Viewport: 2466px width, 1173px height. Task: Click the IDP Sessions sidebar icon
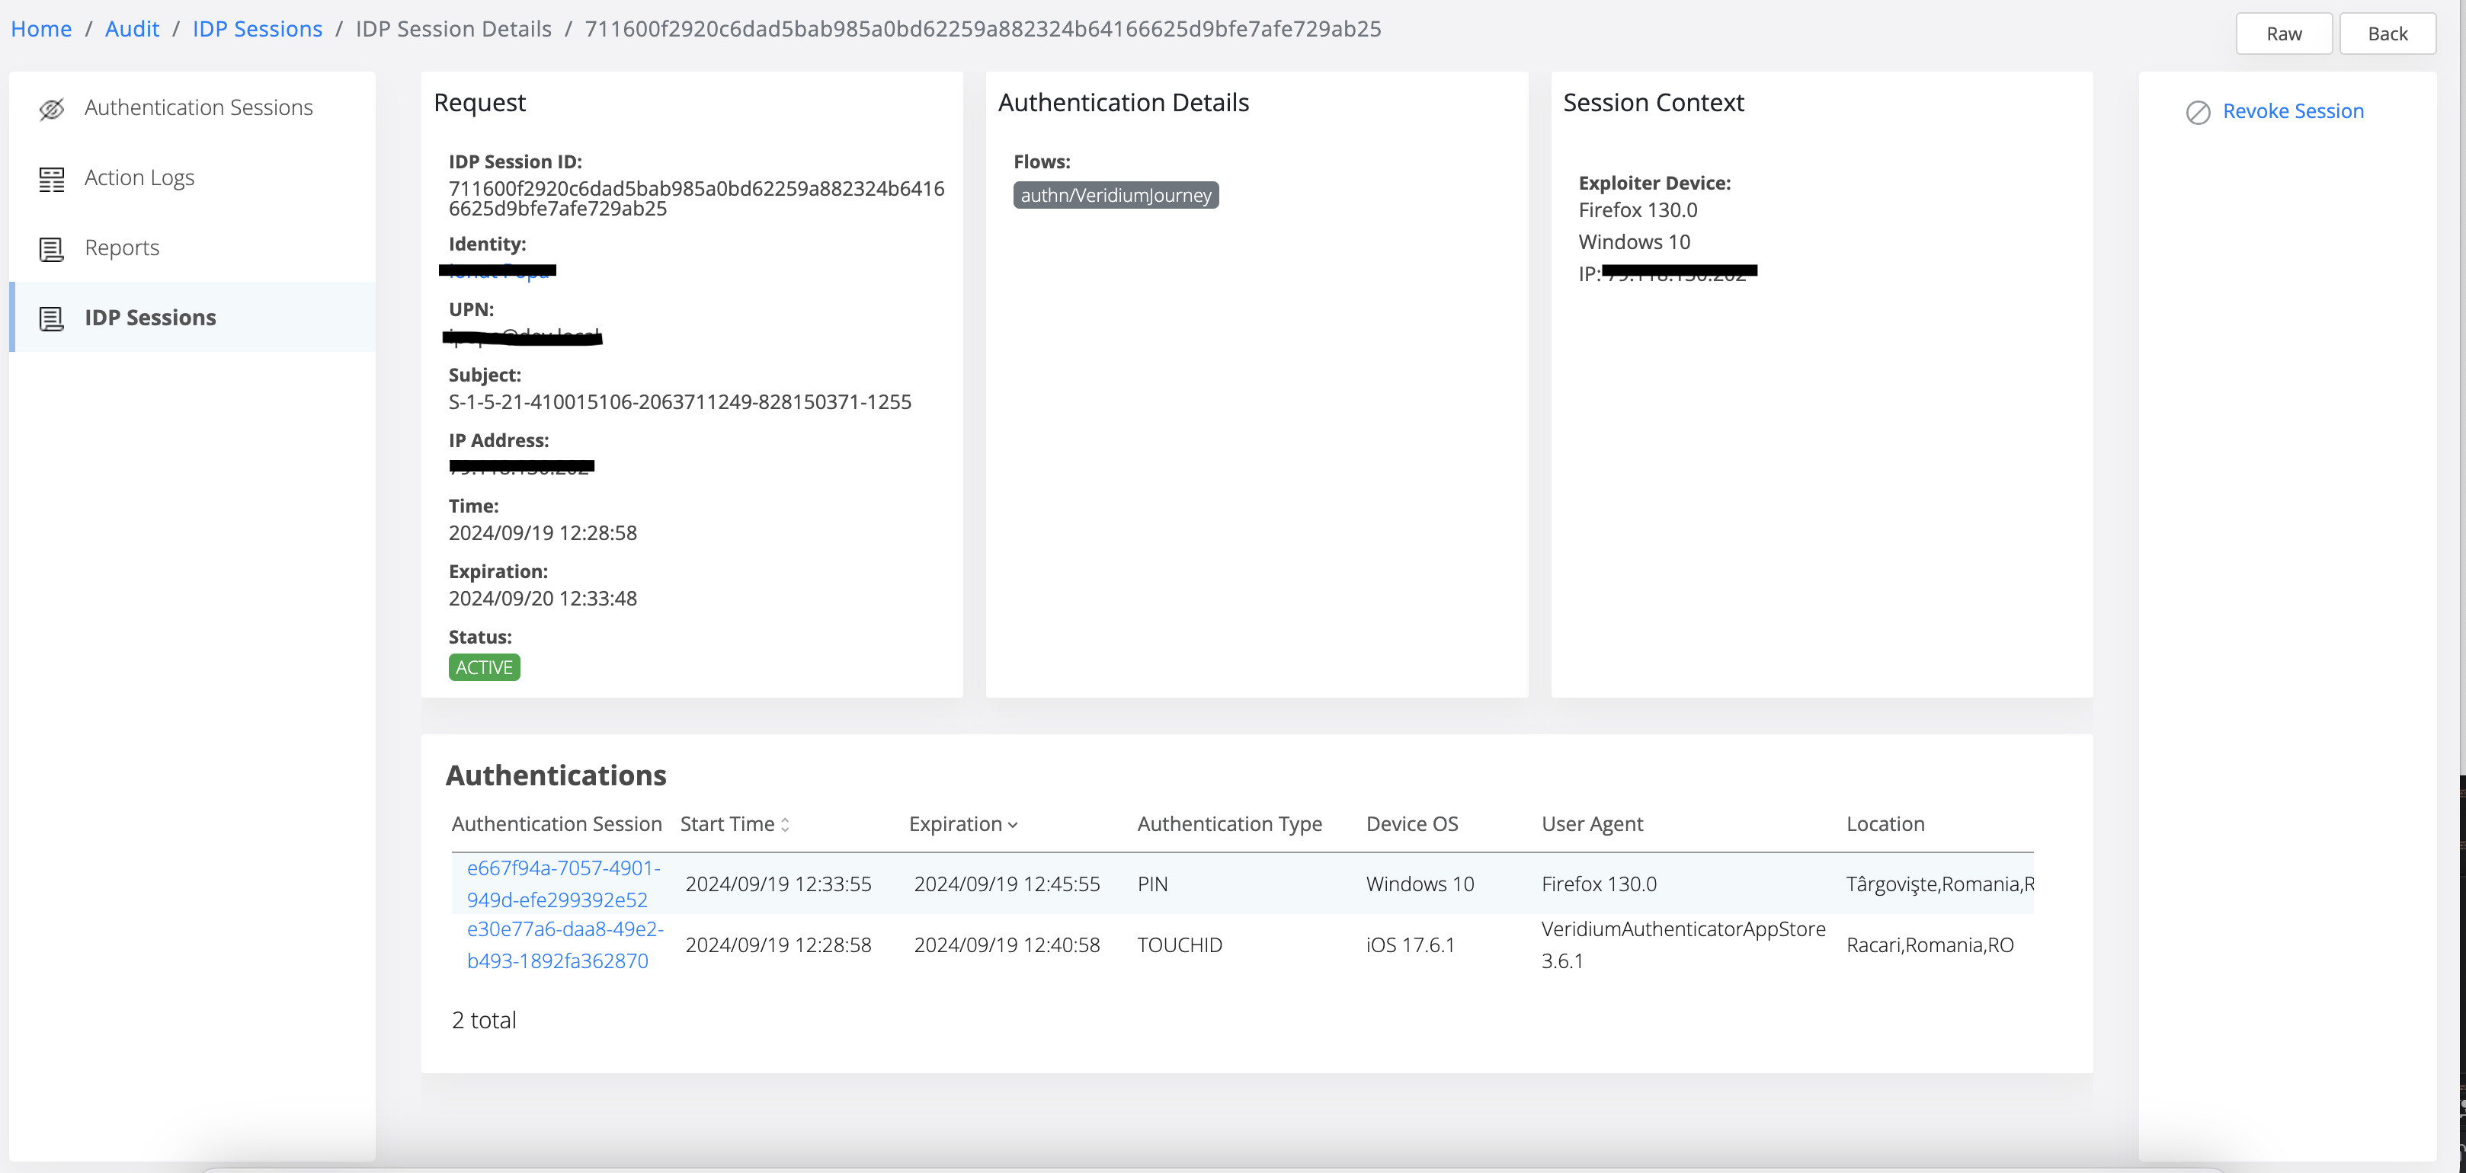pyautogui.click(x=52, y=318)
